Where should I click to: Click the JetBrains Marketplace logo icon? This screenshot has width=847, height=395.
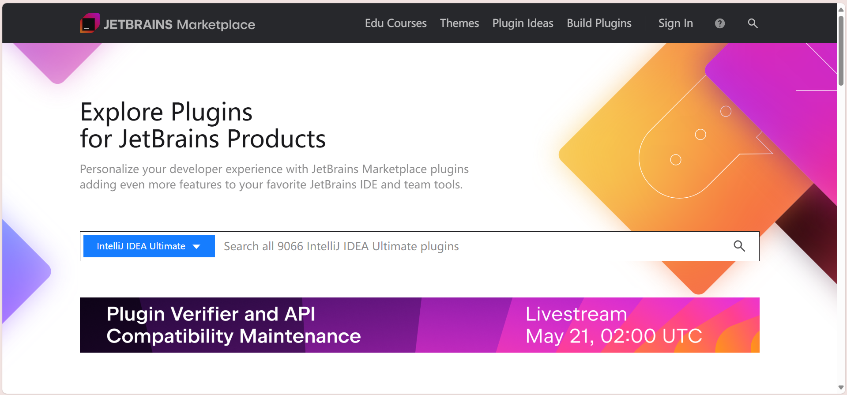pos(90,23)
